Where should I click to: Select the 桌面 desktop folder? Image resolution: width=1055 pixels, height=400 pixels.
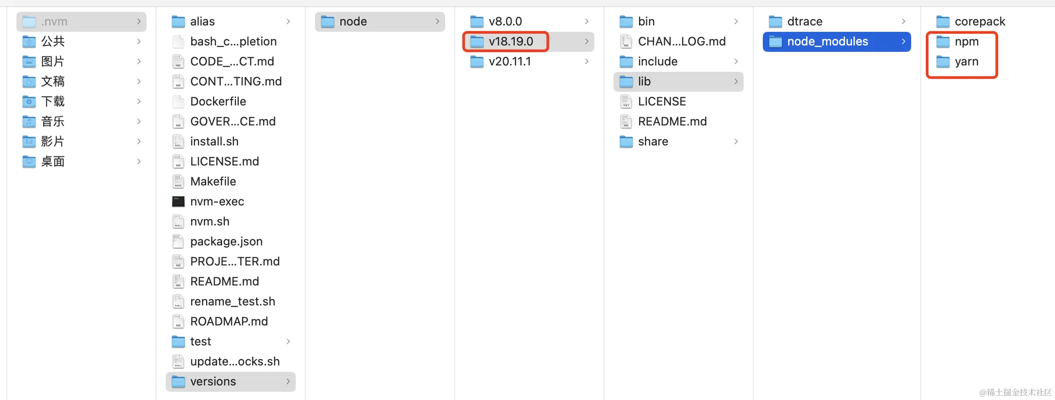pyautogui.click(x=53, y=161)
